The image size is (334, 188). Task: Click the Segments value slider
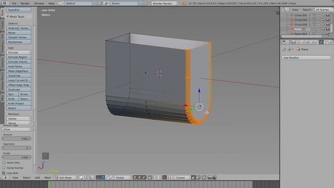tap(16, 148)
